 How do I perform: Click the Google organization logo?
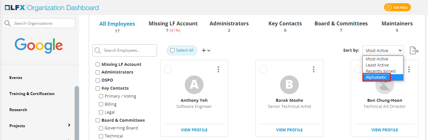(39, 46)
